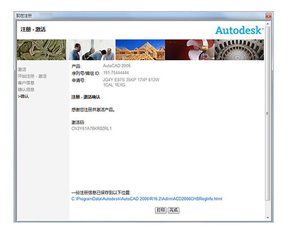The width and height of the screenshot is (299, 233).
Task: Click the wooden house frame banner image
Action: pos(140,50)
